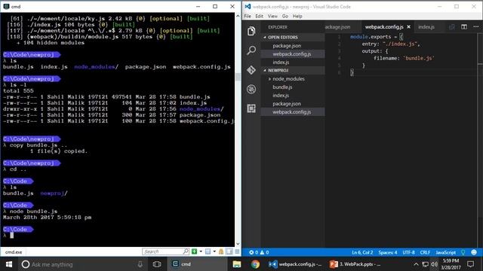This screenshot has height=271, width=483.
Task: Expand the node_modules folder
Action: [x=269, y=79]
